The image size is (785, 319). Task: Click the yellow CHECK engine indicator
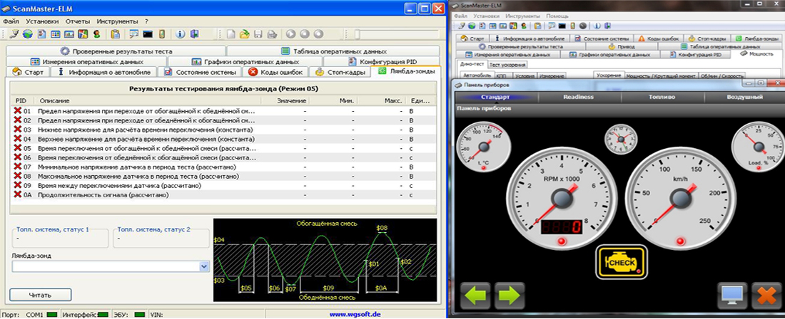coord(621,261)
